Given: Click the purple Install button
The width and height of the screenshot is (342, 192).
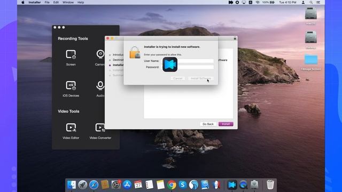Looking at the screenshot, I should tap(226, 124).
